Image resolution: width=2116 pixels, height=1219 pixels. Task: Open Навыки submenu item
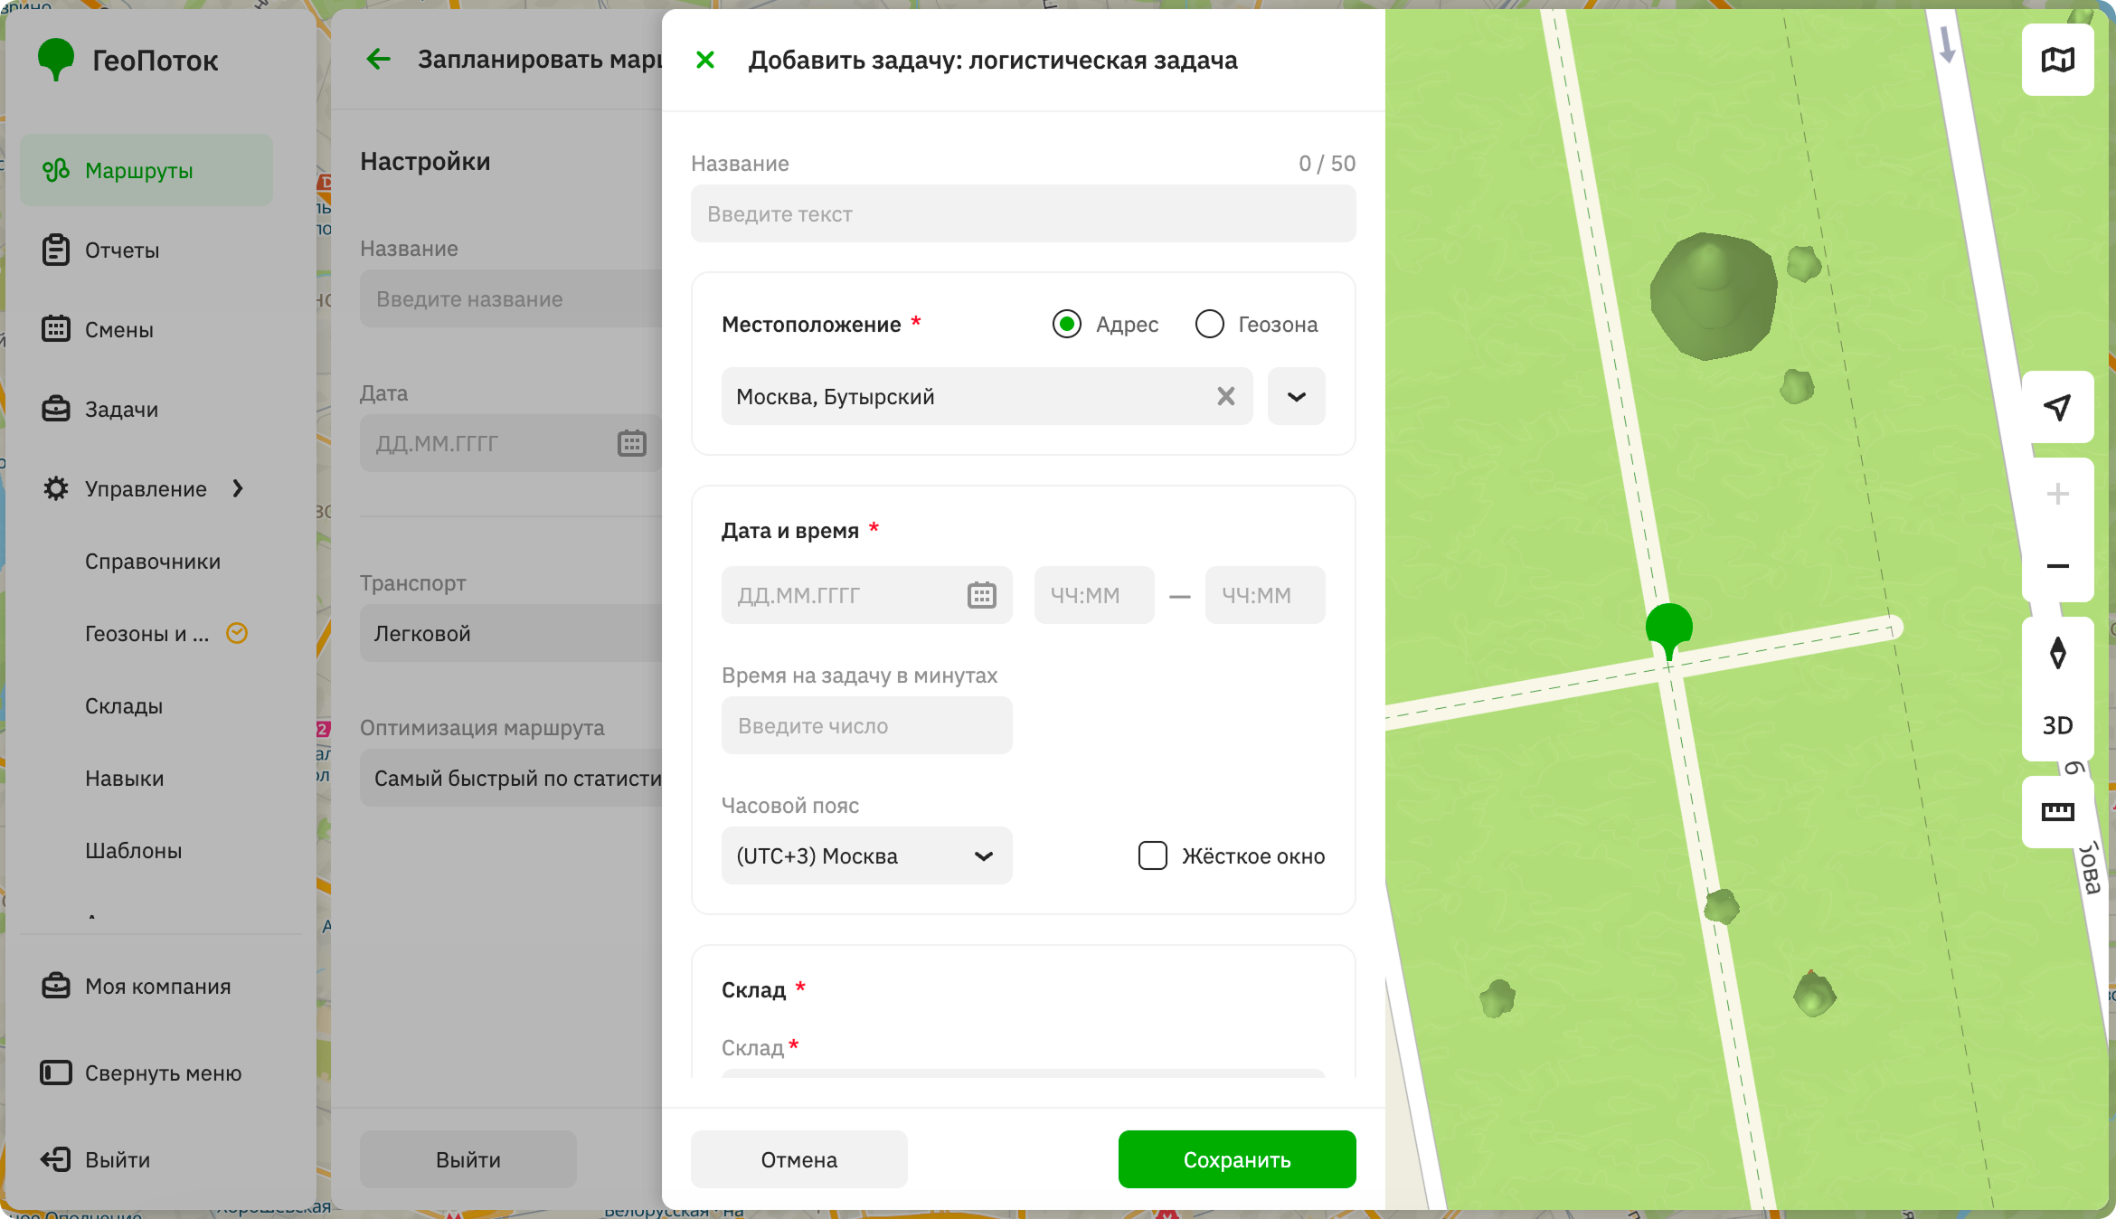point(125,779)
